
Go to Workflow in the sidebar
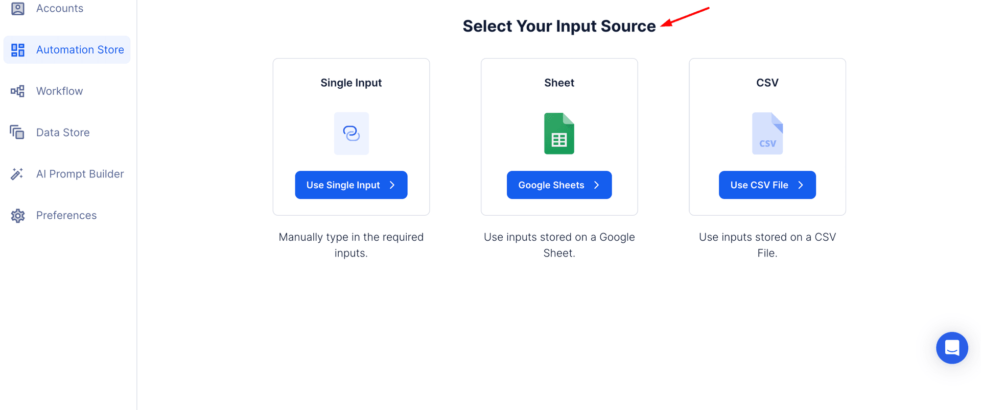tap(59, 91)
